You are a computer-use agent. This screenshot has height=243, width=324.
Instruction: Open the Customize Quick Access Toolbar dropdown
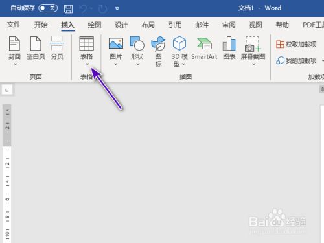pyautogui.click(x=117, y=8)
